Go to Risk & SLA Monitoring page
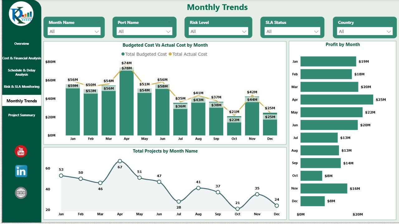 21,86
